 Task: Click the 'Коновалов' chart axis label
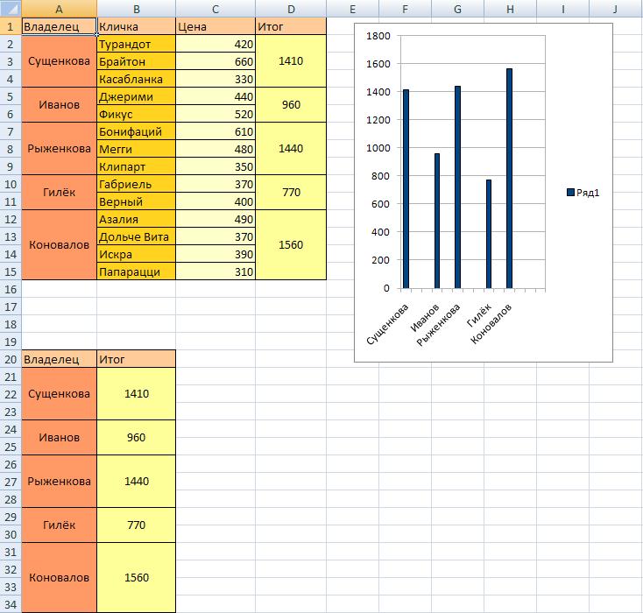(491, 324)
